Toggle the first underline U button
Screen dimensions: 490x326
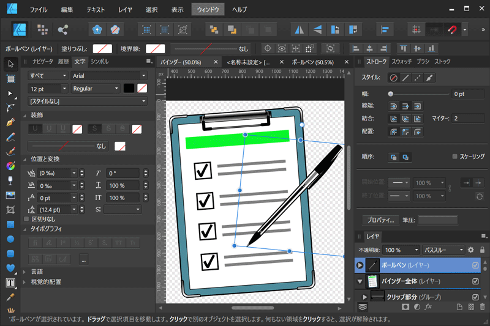click(35, 129)
